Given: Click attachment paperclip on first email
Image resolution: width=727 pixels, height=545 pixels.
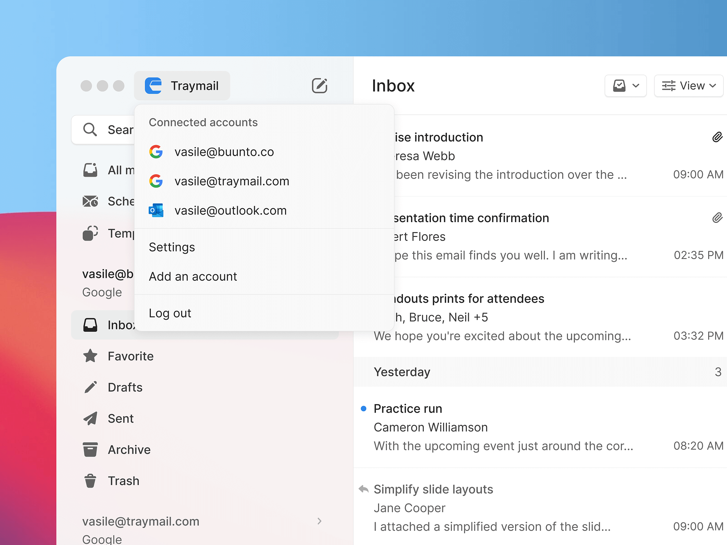Looking at the screenshot, I should [x=717, y=137].
